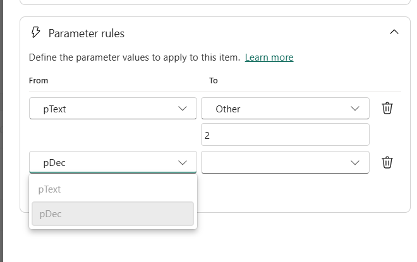Screen dimensions: 417x262
Task: Collapse the Parameter rules section
Action: pyautogui.click(x=394, y=32)
